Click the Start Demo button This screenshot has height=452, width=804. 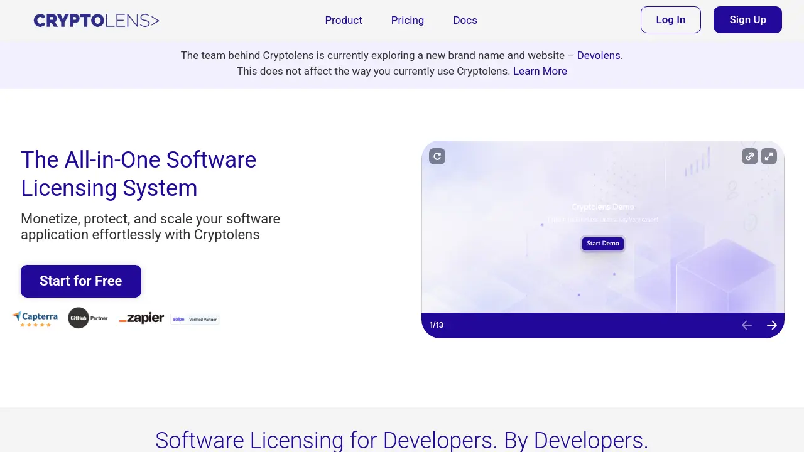(x=603, y=244)
